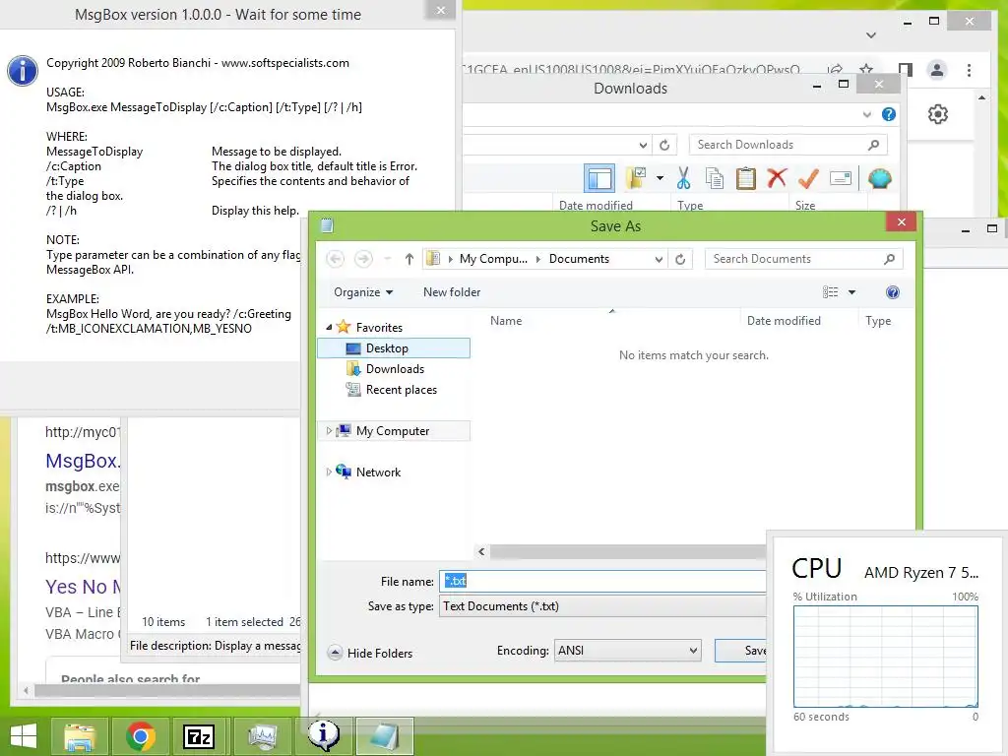
Task: Open the Yes No search result link
Action: coord(83,587)
